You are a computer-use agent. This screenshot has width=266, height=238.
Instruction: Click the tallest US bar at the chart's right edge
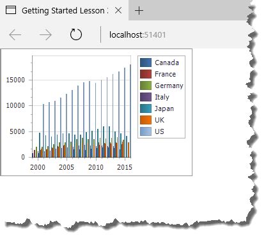click(x=130, y=111)
